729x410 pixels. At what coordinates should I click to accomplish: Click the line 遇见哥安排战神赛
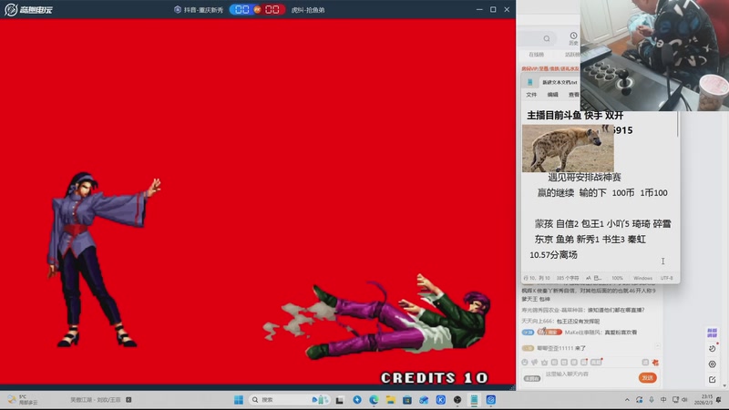click(x=584, y=177)
